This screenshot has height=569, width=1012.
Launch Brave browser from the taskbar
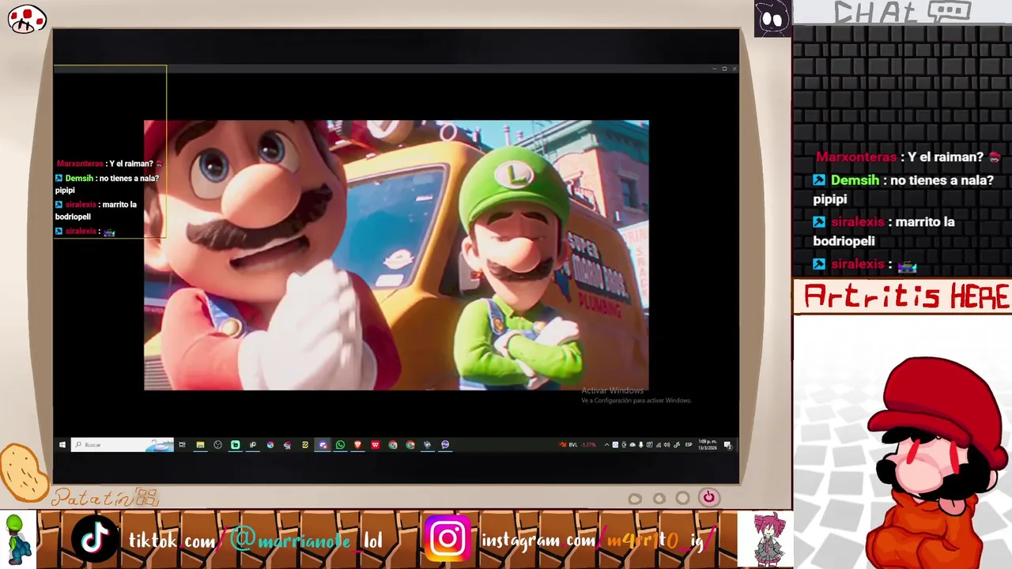[x=357, y=445]
